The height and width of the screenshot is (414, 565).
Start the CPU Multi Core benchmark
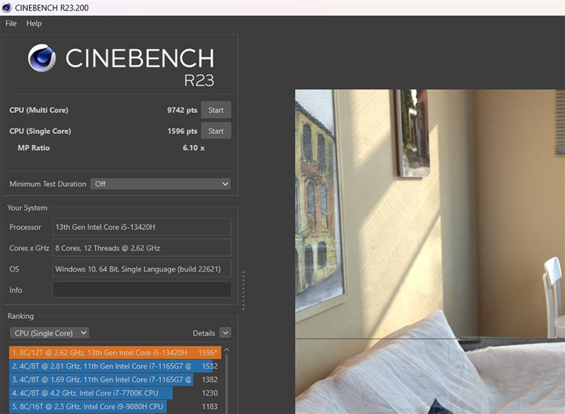coord(216,110)
